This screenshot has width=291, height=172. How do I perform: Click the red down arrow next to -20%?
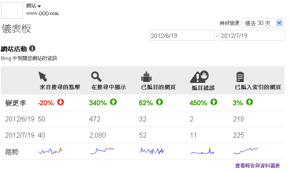point(61,102)
